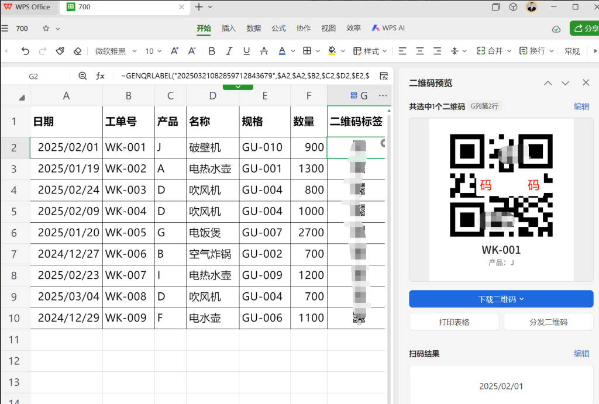Open font color dropdown arrow

(293, 51)
